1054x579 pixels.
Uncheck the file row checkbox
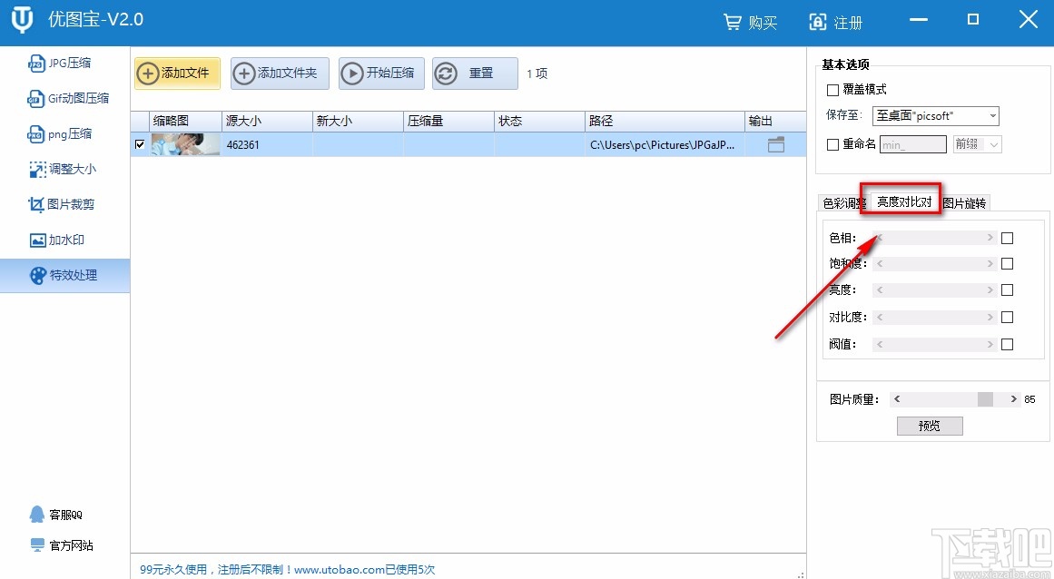point(140,144)
